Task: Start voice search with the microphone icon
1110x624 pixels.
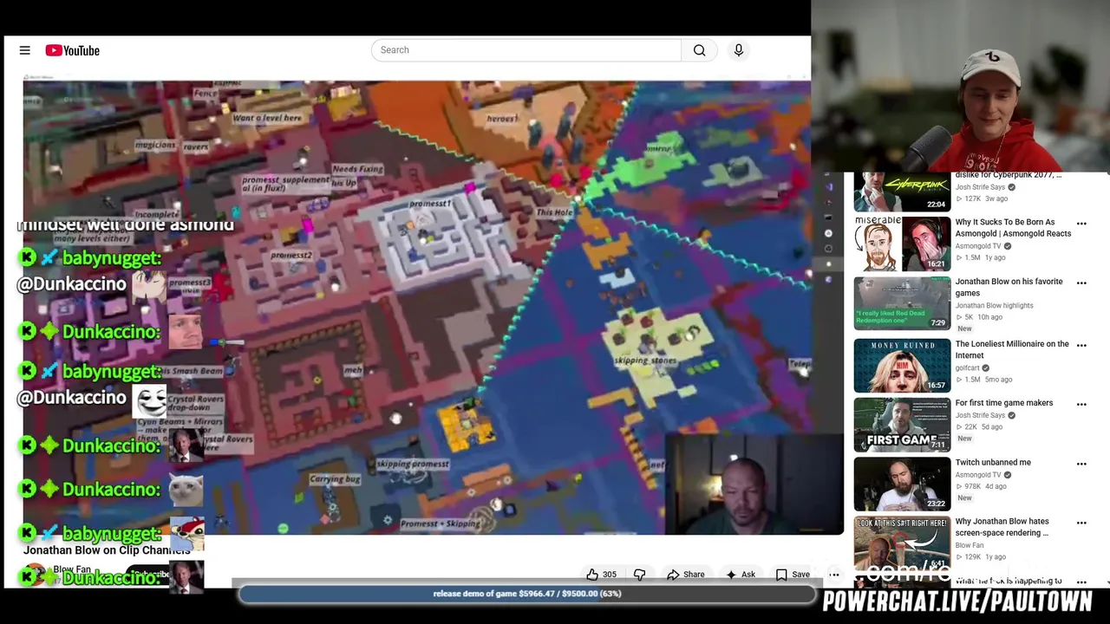Action: point(739,50)
